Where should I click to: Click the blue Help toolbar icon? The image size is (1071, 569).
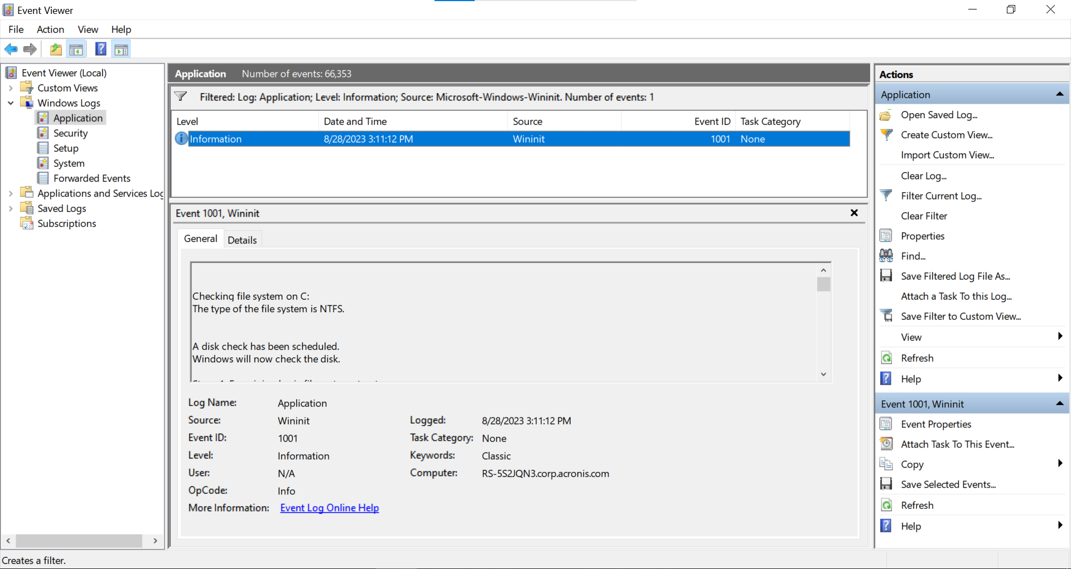point(100,50)
